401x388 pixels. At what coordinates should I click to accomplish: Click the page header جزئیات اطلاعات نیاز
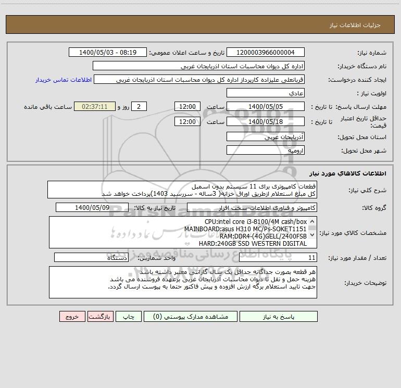point(355,25)
